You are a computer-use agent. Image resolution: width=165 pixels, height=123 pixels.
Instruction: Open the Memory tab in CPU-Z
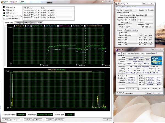tap(137, 53)
